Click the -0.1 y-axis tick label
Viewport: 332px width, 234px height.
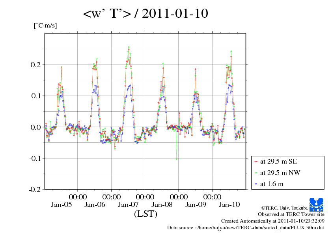point(35,158)
